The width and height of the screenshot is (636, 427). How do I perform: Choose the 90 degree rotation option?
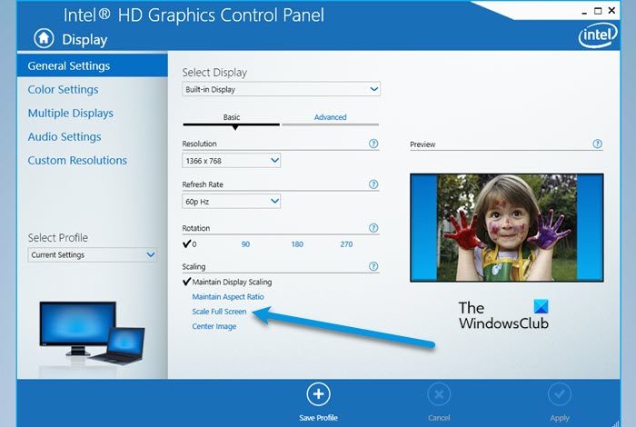tap(245, 244)
